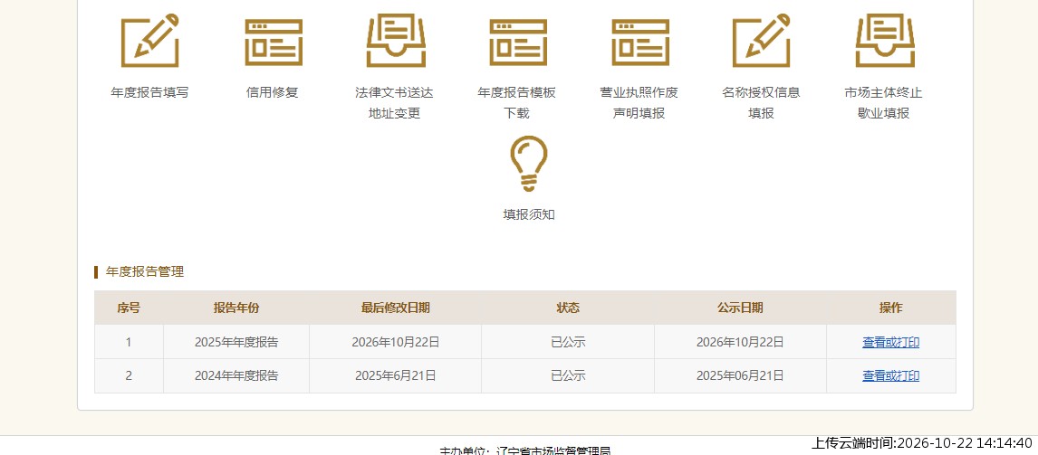
Task: Click the 年度报告管理 section heading
Action: (x=144, y=271)
